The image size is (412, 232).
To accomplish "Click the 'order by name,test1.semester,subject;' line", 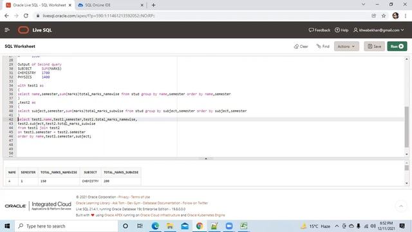I will (54, 136).
